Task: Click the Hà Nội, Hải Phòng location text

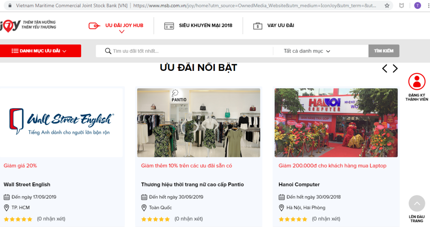Action: tap(306, 208)
